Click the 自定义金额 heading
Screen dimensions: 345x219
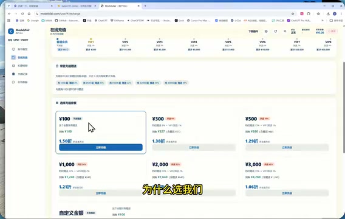click(71, 213)
